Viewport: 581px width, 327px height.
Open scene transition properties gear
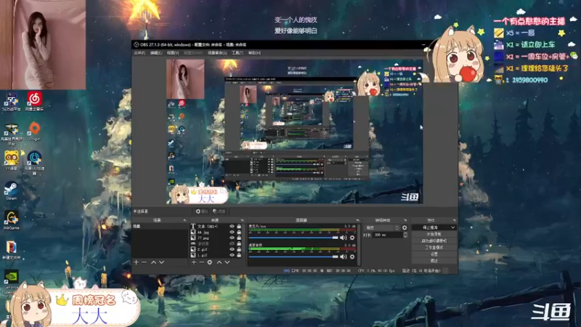point(405,227)
